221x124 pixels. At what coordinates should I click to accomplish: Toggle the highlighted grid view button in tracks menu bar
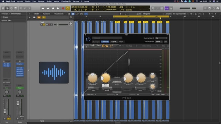pos(73,14)
